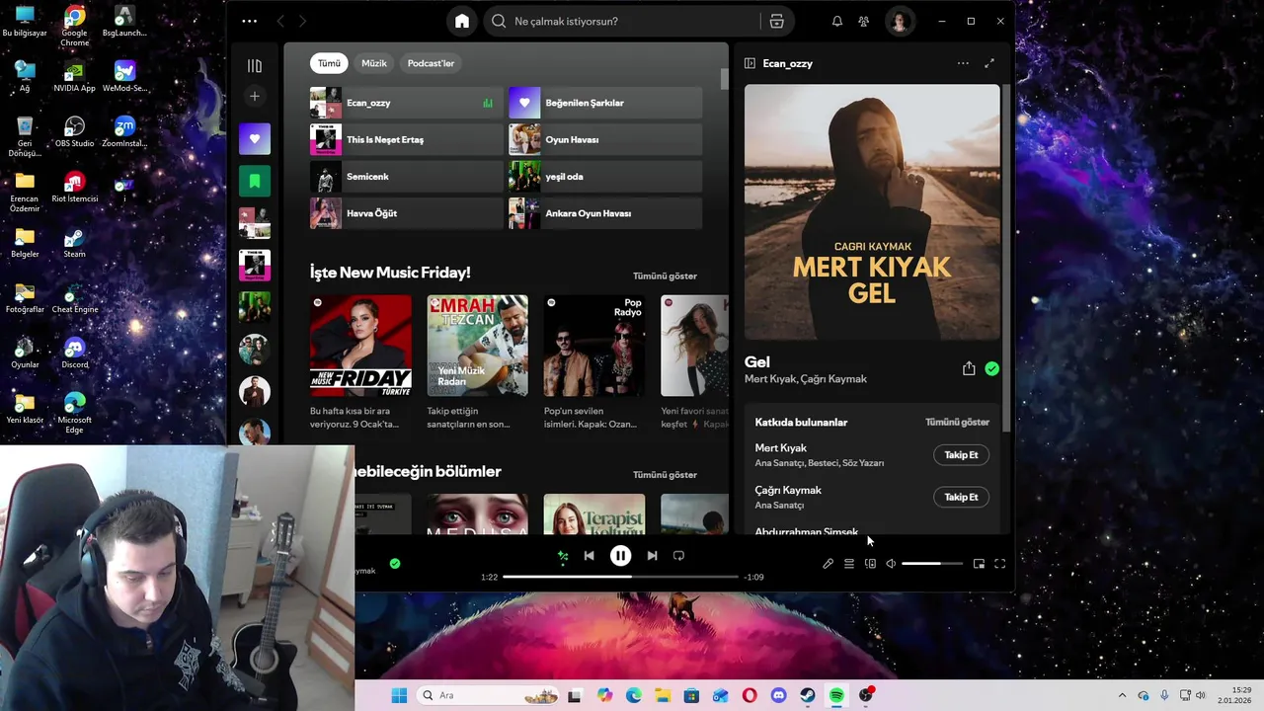This screenshot has width=1264, height=711.
Task: Skip to next track
Action: tap(652, 556)
